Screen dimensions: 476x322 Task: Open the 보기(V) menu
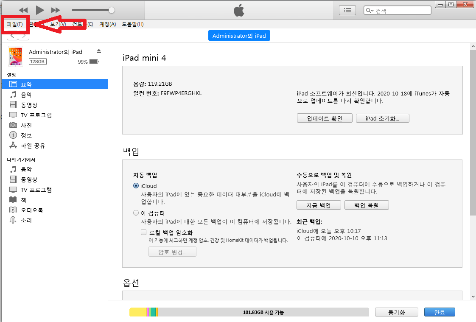tap(58, 24)
